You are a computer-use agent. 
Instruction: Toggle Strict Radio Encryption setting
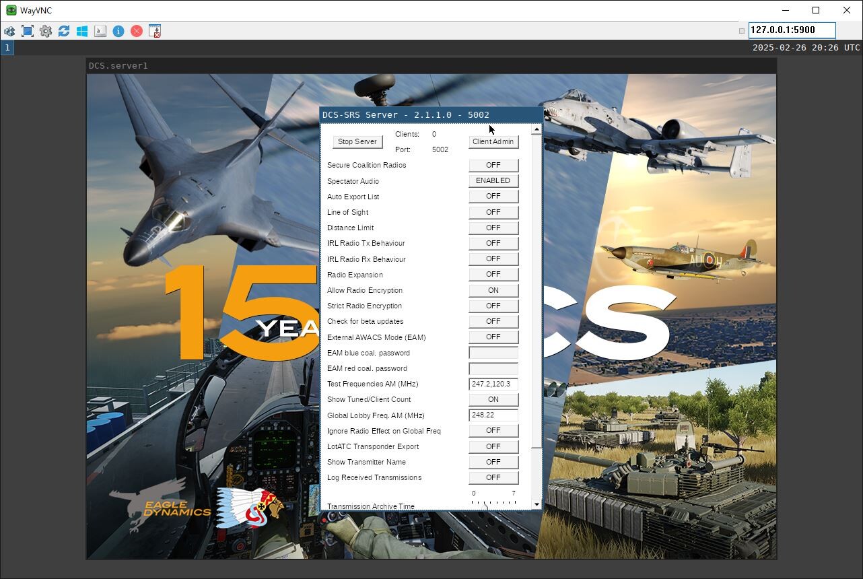493,306
